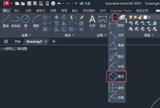Click the Plot printer icon
Image resolution: width=160 pixels, height=108 pixels.
click(x=53, y=3)
